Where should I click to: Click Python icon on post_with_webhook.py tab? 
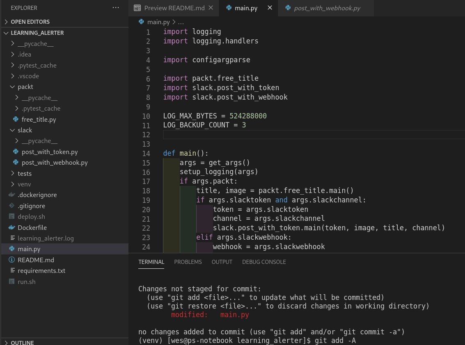[x=288, y=8]
